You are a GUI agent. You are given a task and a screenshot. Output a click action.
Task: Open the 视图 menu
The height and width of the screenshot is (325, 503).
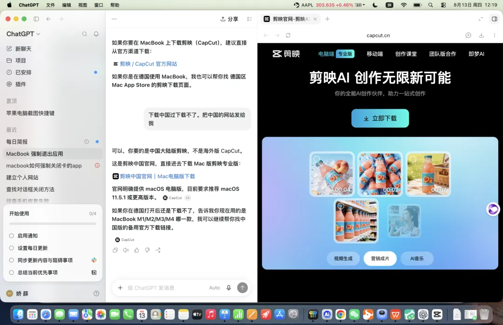click(x=82, y=5)
